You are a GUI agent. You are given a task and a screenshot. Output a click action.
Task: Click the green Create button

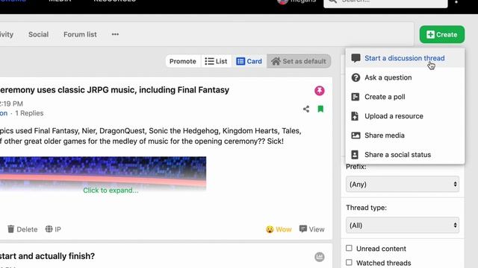pos(442,34)
